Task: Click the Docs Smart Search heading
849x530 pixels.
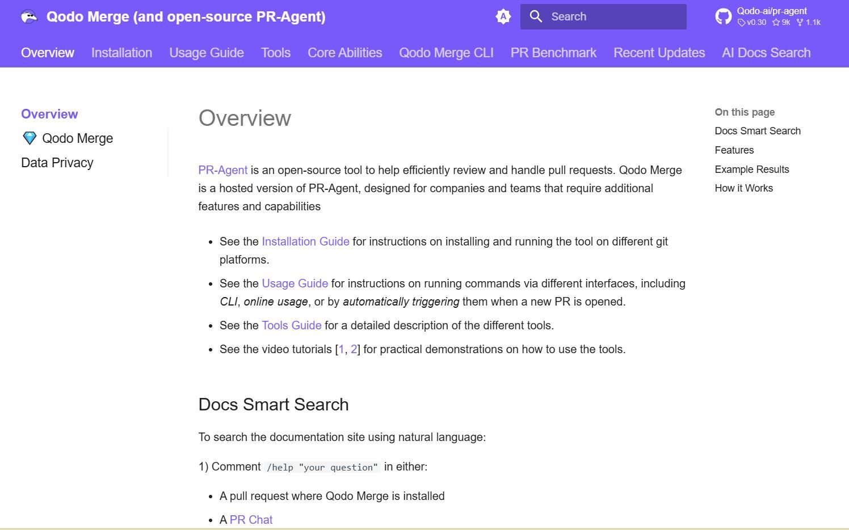Action: tap(274, 404)
